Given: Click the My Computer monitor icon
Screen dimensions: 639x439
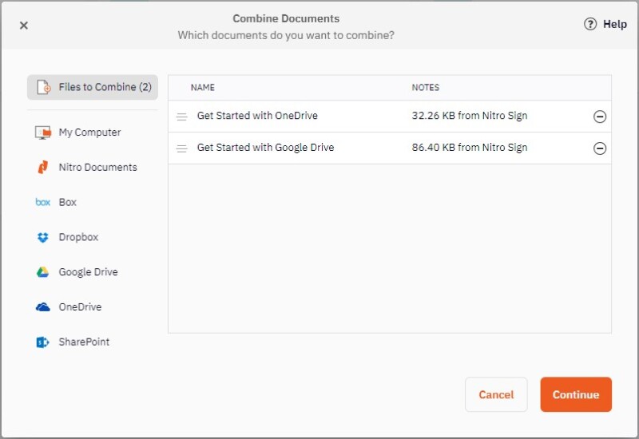Looking at the screenshot, I should pyautogui.click(x=43, y=132).
